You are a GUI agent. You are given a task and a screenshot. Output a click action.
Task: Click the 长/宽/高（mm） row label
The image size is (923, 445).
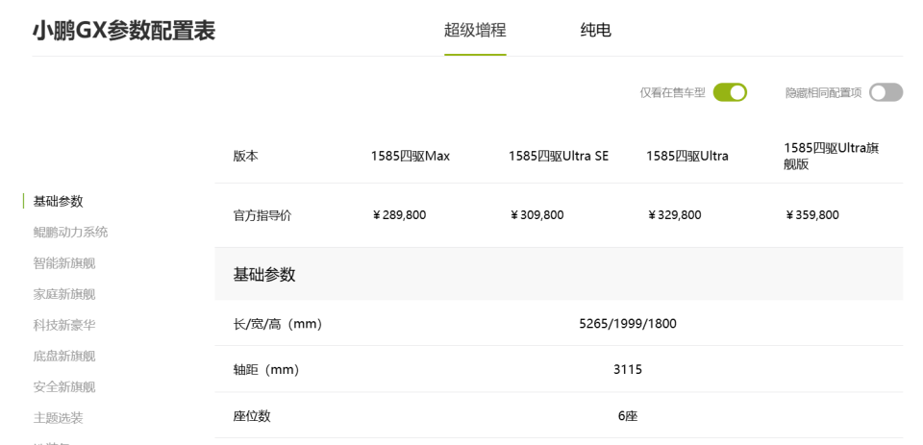tap(279, 324)
